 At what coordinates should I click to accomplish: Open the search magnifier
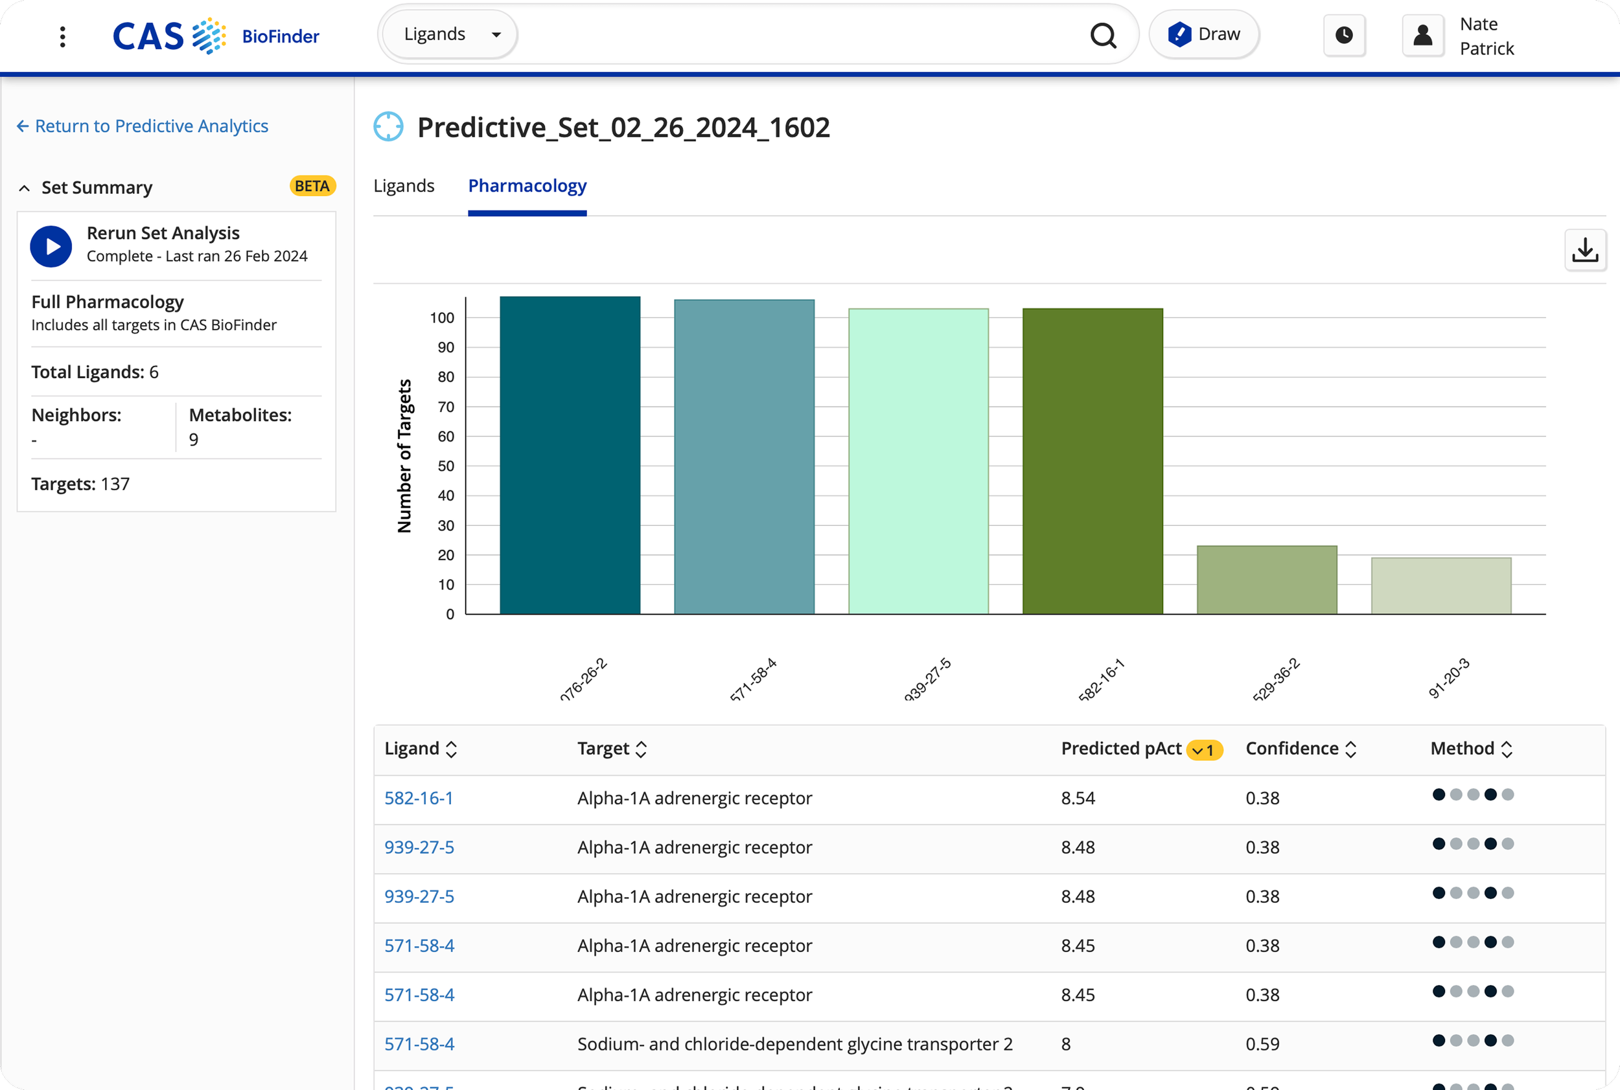(1103, 34)
